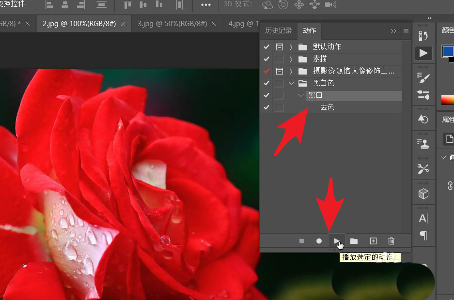Open the Clone Source panel stamp icon
Screen dimensions: 454x300
point(423,143)
